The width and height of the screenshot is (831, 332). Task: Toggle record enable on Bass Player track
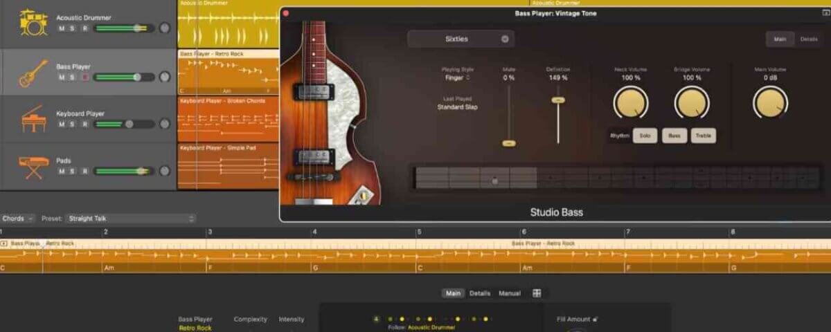pyautogui.click(x=84, y=77)
